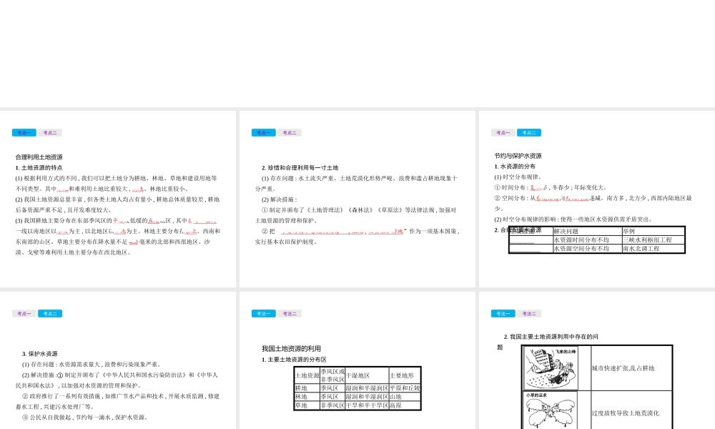Image resolution: width=715 pixels, height=429 pixels.
Task: Open the slide titled 3. 保护水资源
Action: (118, 360)
